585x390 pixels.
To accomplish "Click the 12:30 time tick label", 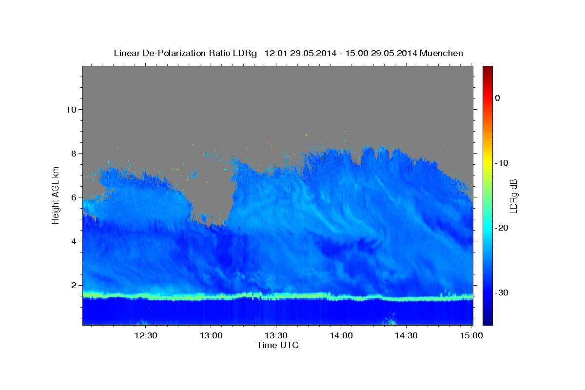I will (146, 335).
